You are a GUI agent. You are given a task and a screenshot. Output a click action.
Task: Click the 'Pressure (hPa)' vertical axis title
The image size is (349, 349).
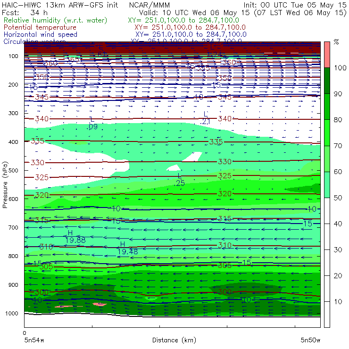(5, 185)
